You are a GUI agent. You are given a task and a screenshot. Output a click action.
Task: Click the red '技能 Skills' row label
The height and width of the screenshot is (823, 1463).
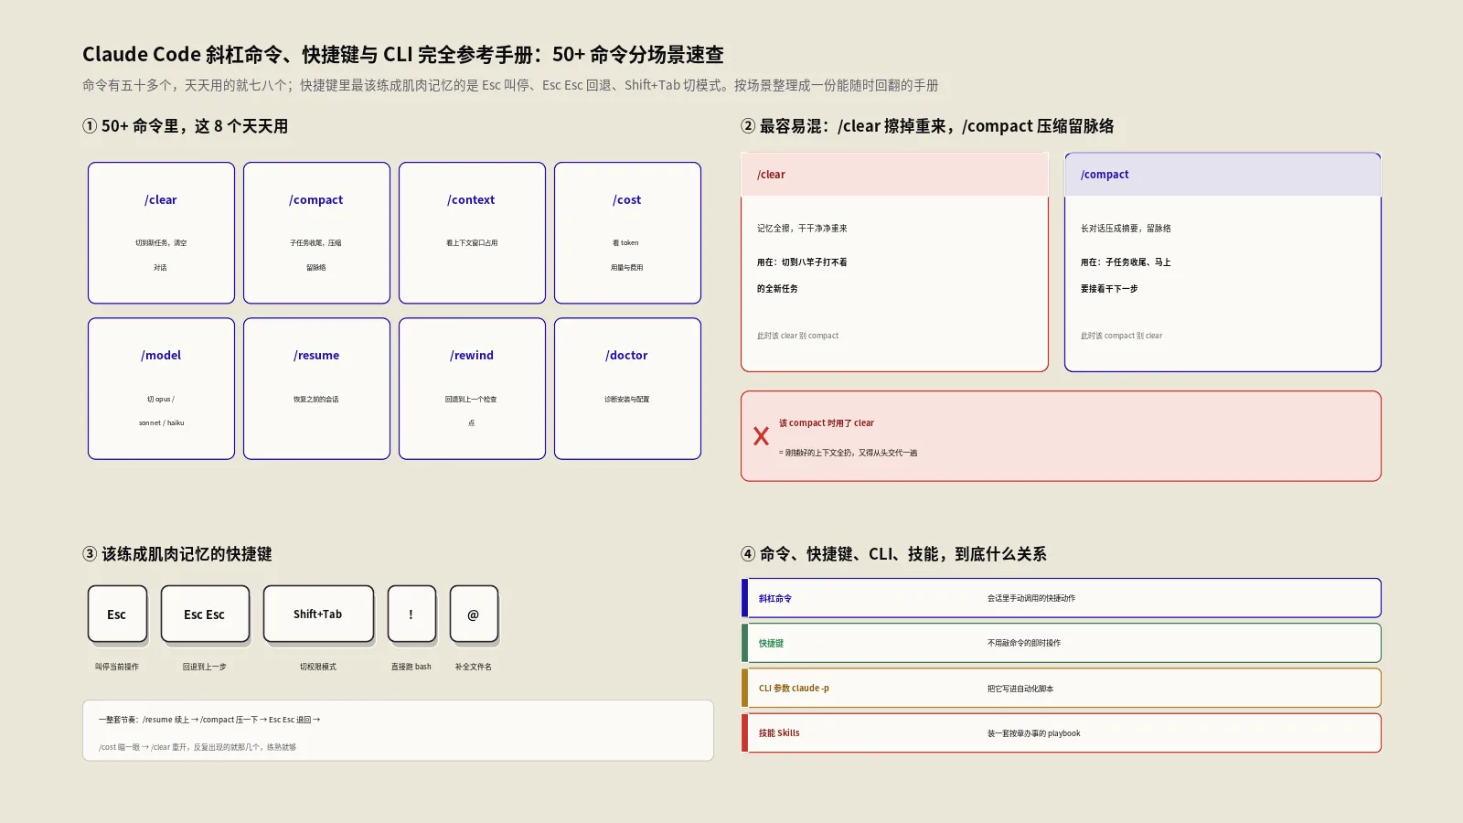coord(779,733)
